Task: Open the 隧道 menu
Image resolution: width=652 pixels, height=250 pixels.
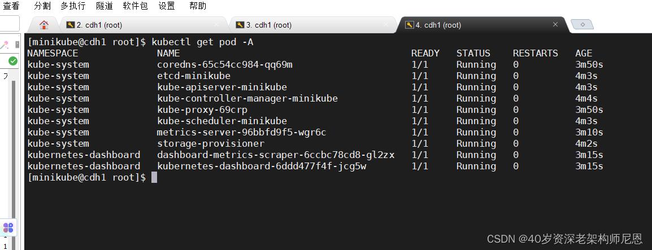Action: point(104,6)
